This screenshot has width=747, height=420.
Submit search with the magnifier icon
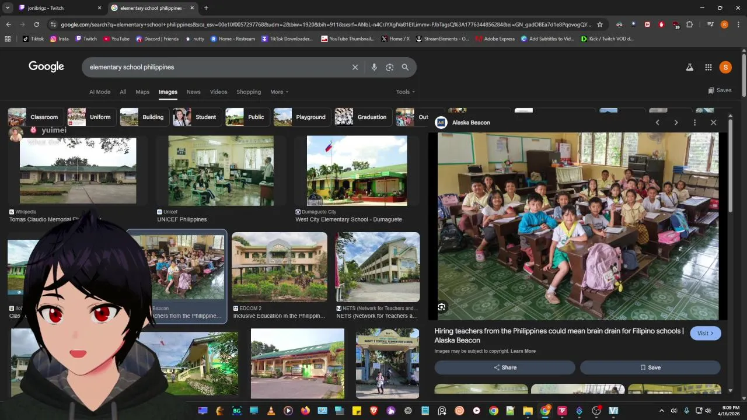coord(405,67)
